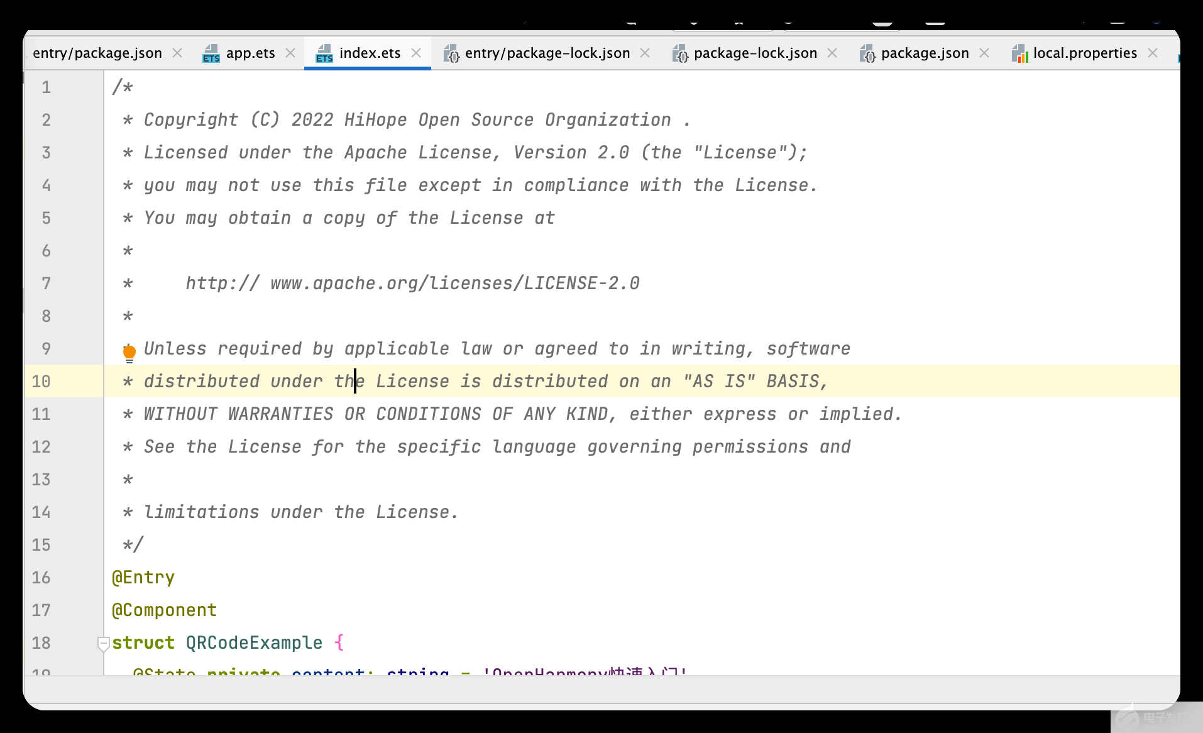The width and height of the screenshot is (1203, 733).
Task: Click the 'QRCodeExample' struct name
Action: click(x=254, y=643)
